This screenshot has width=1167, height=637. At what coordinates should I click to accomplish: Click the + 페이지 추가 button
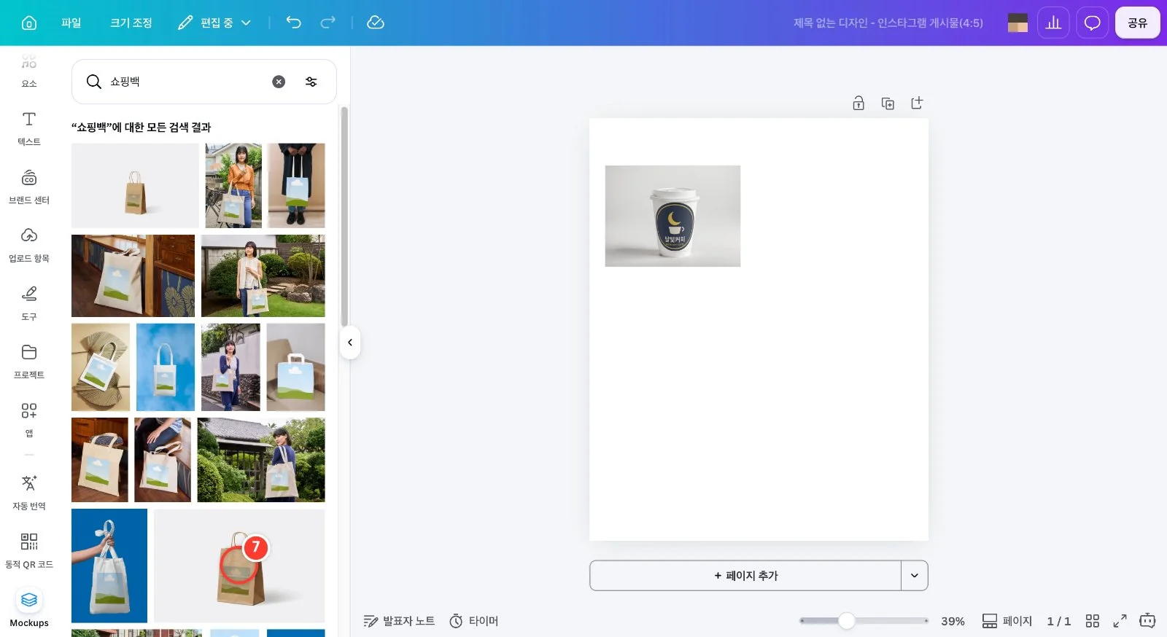click(x=745, y=576)
